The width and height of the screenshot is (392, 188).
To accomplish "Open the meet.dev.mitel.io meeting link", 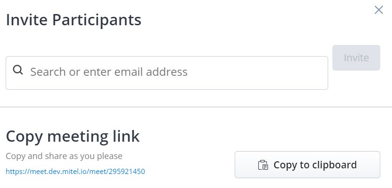I will (75, 172).
